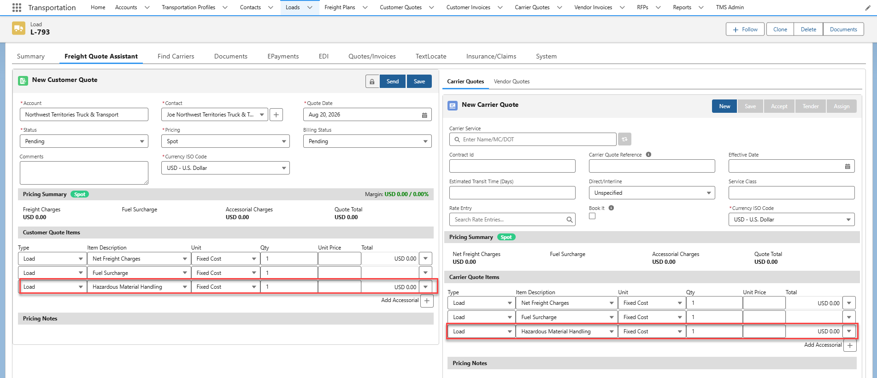The image size is (877, 378).
Task: Click the Carrier Quote Reference info icon
Action: pyautogui.click(x=648, y=155)
